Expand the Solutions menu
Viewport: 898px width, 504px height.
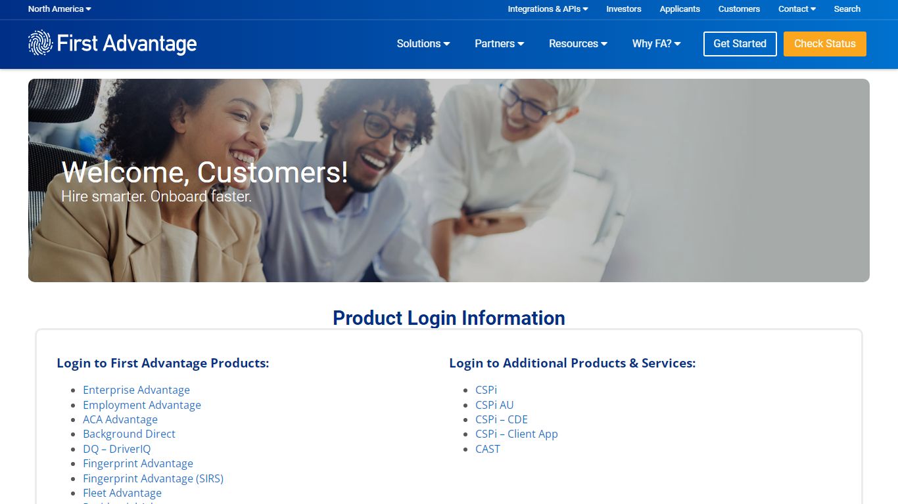[423, 44]
